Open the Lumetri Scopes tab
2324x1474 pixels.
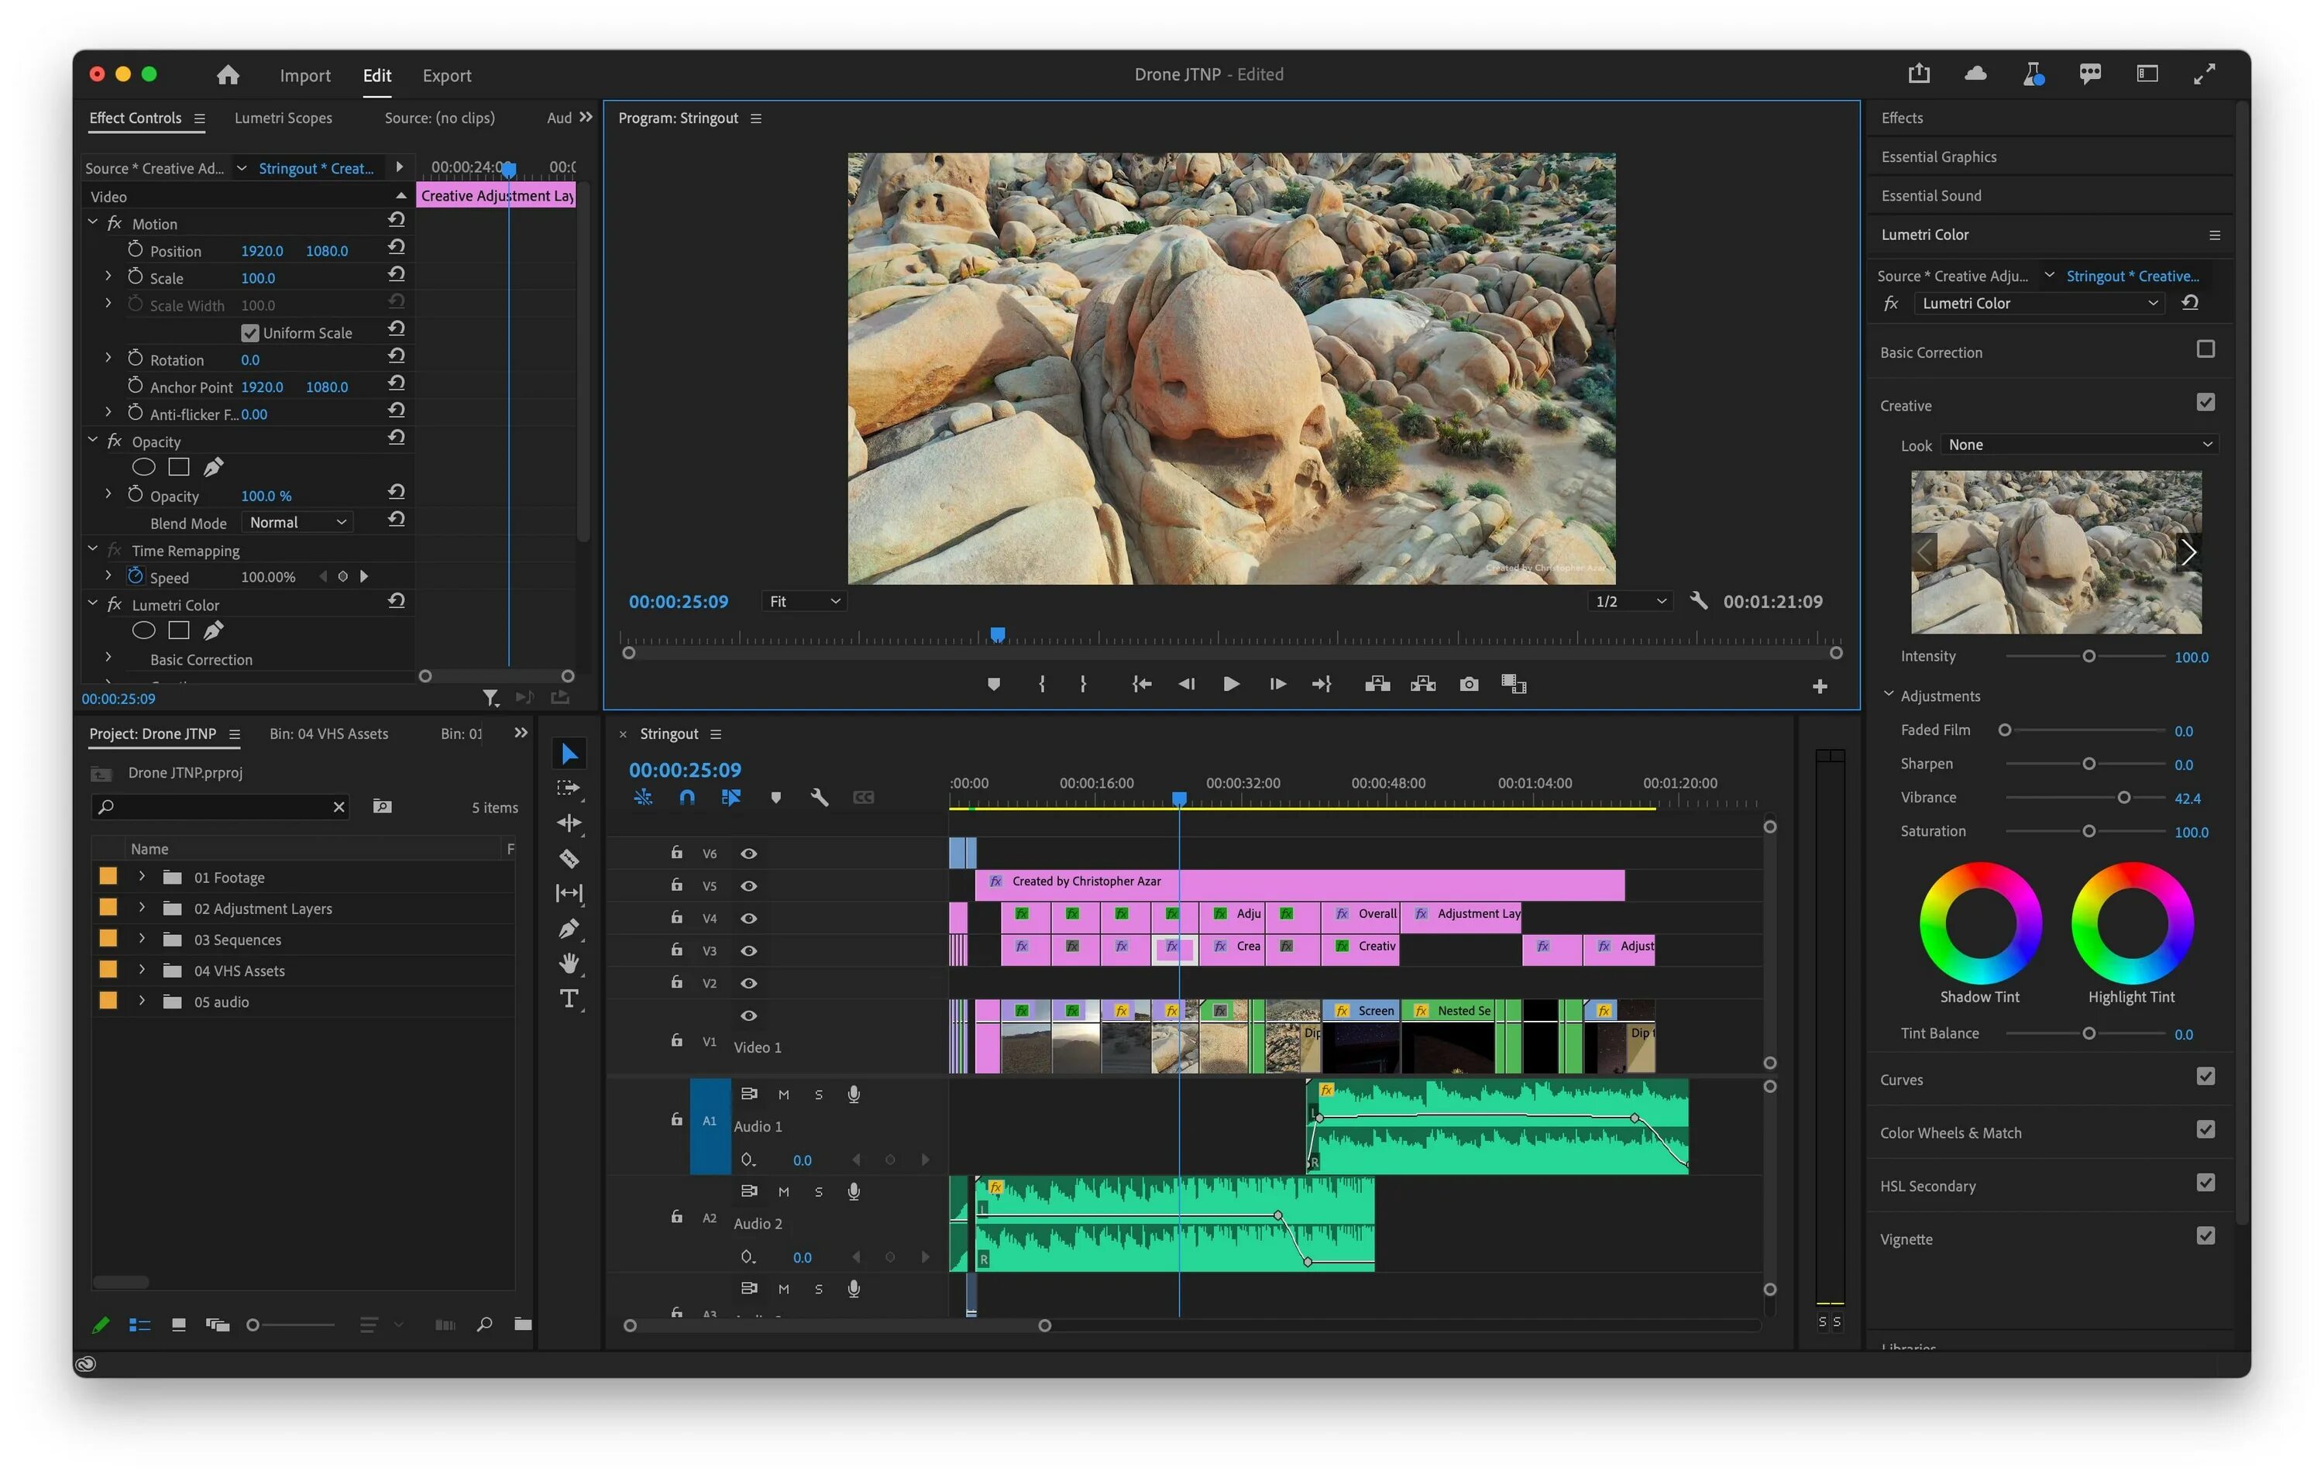coord(283,118)
